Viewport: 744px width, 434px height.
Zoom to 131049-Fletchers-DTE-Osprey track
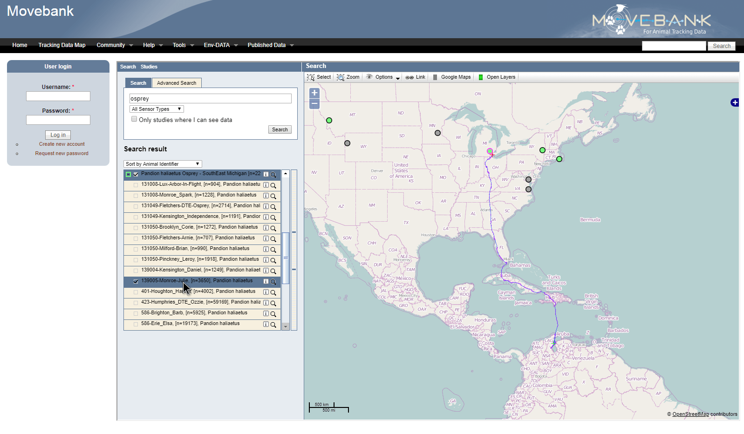pyautogui.click(x=273, y=207)
